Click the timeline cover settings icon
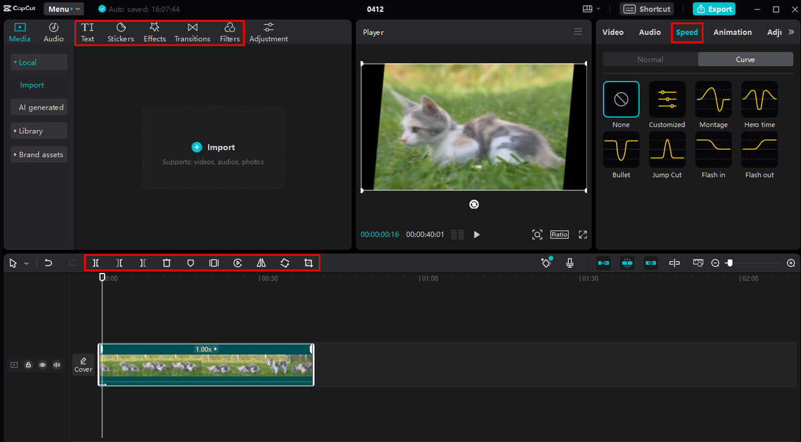The width and height of the screenshot is (801, 442). coord(698,263)
